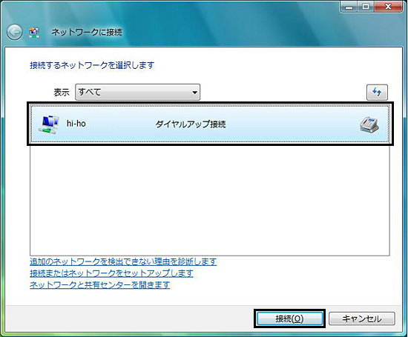The width and height of the screenshot is (408, 337).
Task: Click the ネットワークに接続 title text
Action: tap(87, 33)
